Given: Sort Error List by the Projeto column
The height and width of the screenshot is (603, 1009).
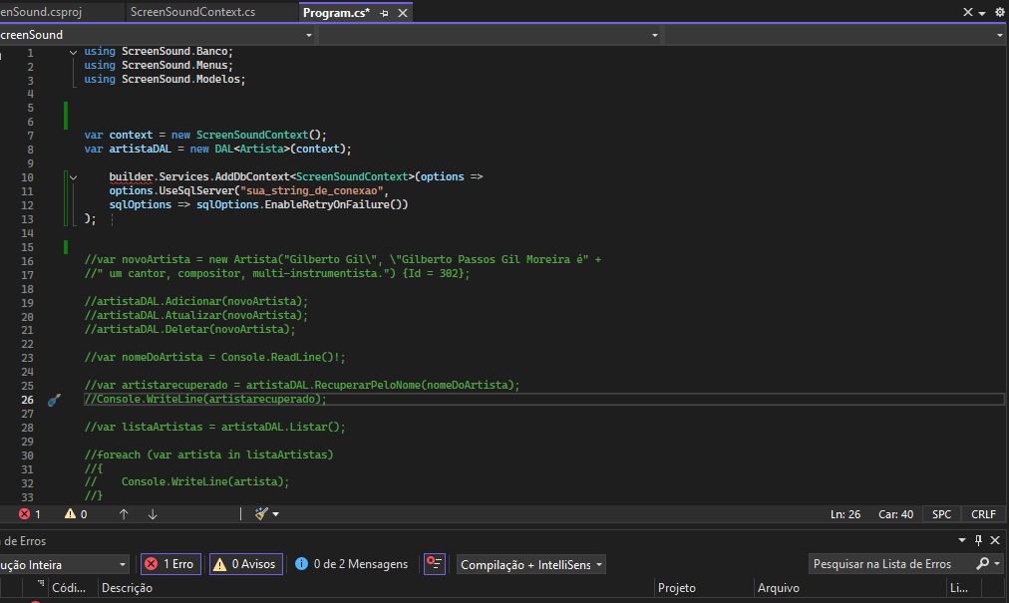Looking at the screenshot, I should point(676,588).
